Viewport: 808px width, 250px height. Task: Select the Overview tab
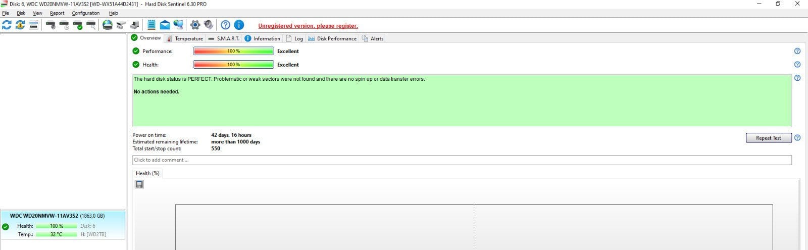(x=146, y=38)
